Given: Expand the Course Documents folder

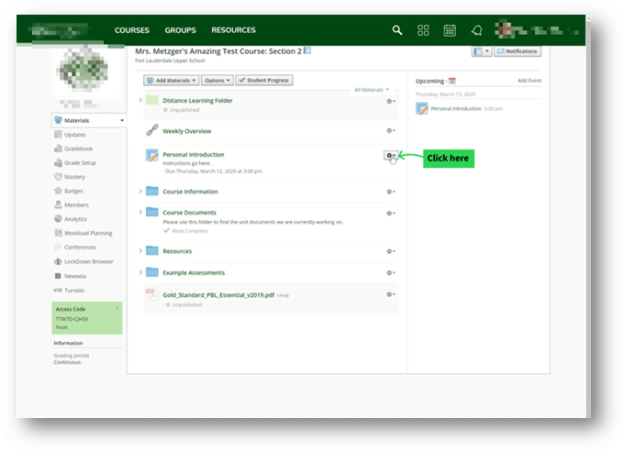Looking at the screenshot, I should [140, 213].
